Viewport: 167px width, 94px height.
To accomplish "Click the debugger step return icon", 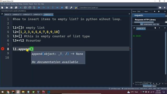I will (53, 8).
